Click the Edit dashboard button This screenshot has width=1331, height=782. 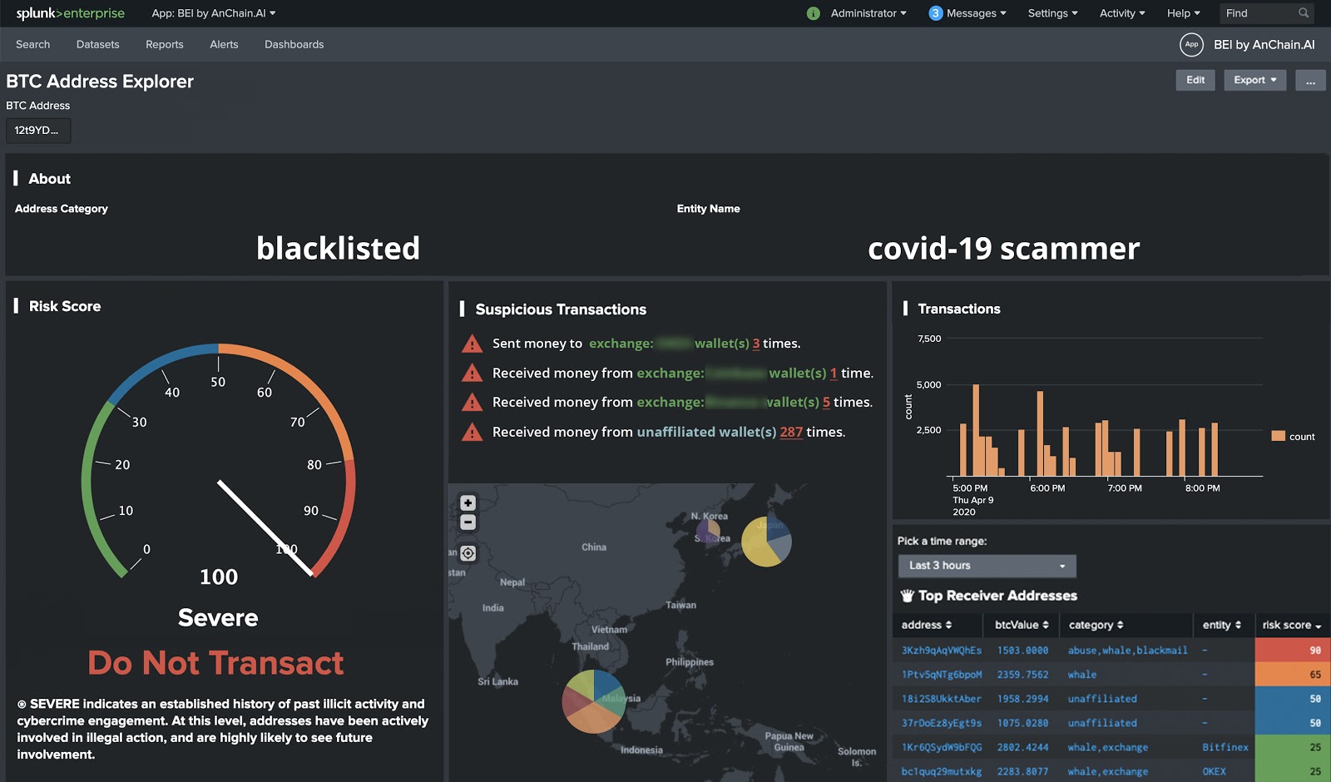tap(1195, 80)
